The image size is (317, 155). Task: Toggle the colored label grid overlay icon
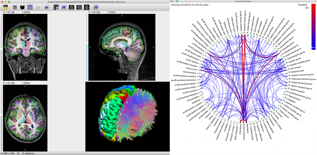tap(30, 7)
